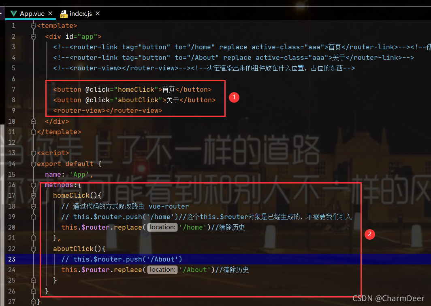
Task: Collapse the methods object at line 16
Action: (x=34, y=185)
